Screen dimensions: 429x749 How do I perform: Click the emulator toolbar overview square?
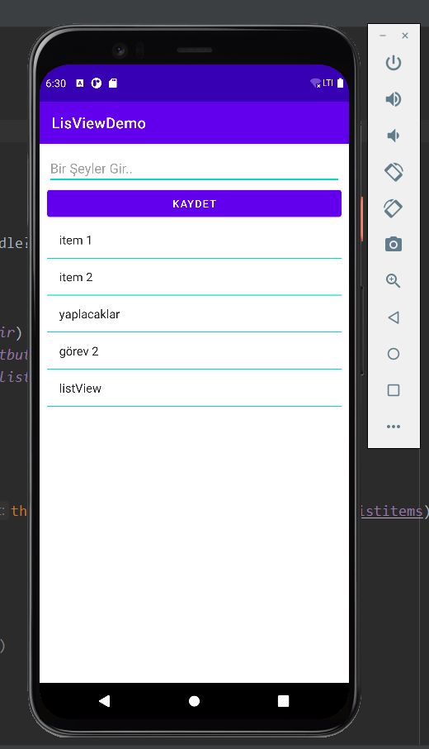coord(394,390)
